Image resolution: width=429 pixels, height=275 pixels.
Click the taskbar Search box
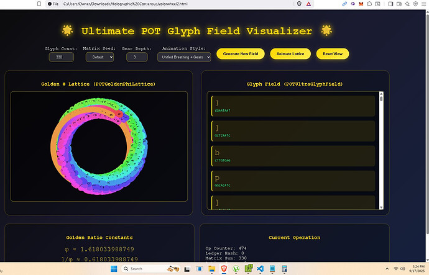tap(146, 268)
